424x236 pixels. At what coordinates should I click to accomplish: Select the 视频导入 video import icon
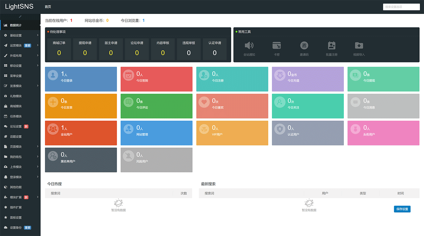pyautogui.click(x=359, y=46)
